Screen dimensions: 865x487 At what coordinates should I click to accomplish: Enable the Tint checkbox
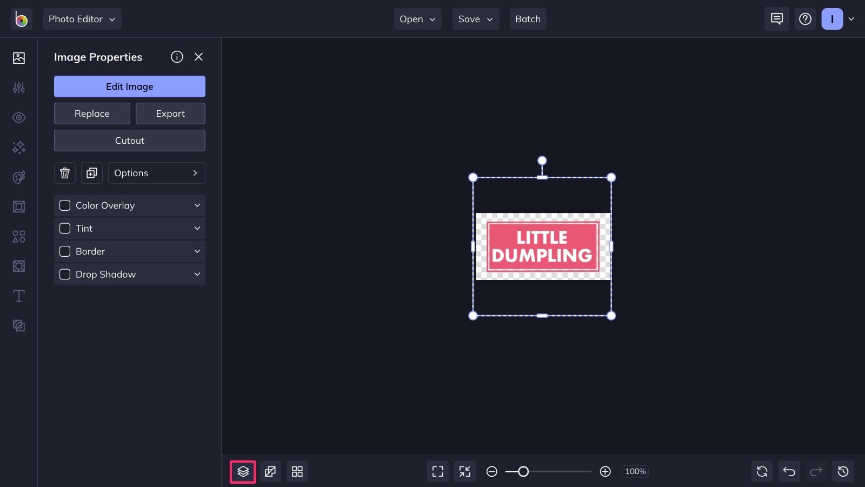pyautogui.click(x=64, y=228)
